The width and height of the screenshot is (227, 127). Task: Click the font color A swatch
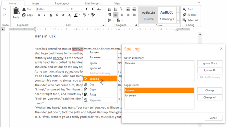76,15
